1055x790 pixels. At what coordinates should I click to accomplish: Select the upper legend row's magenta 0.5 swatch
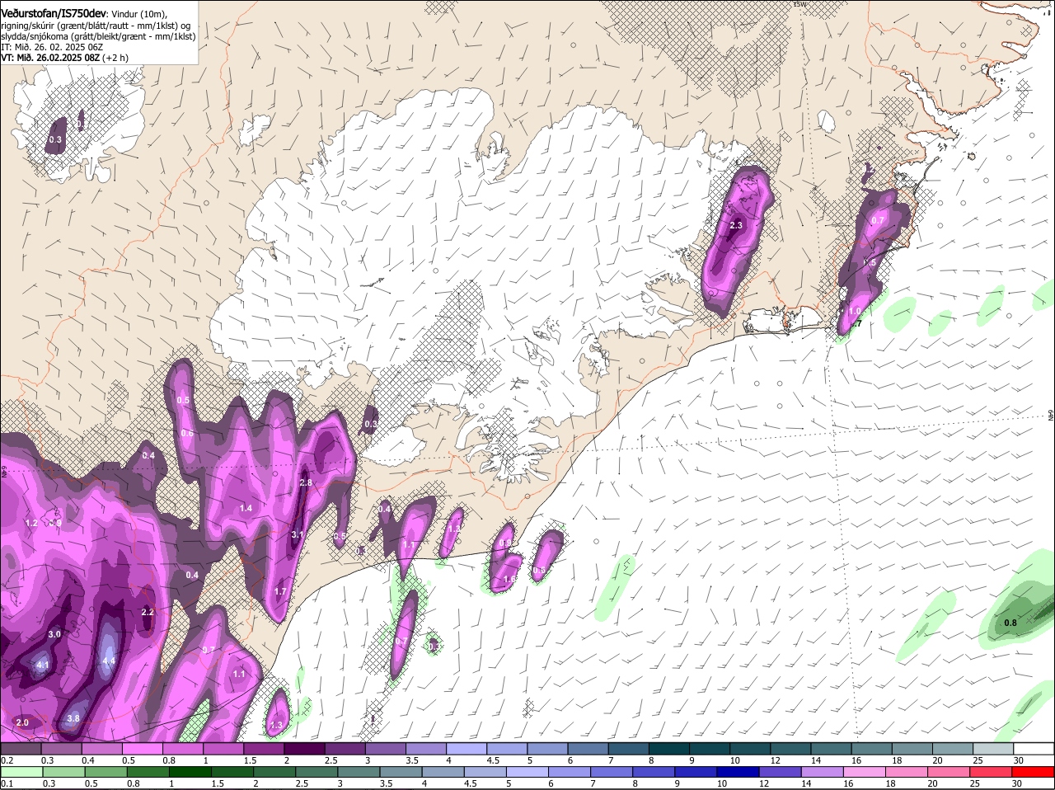(142, 749)
